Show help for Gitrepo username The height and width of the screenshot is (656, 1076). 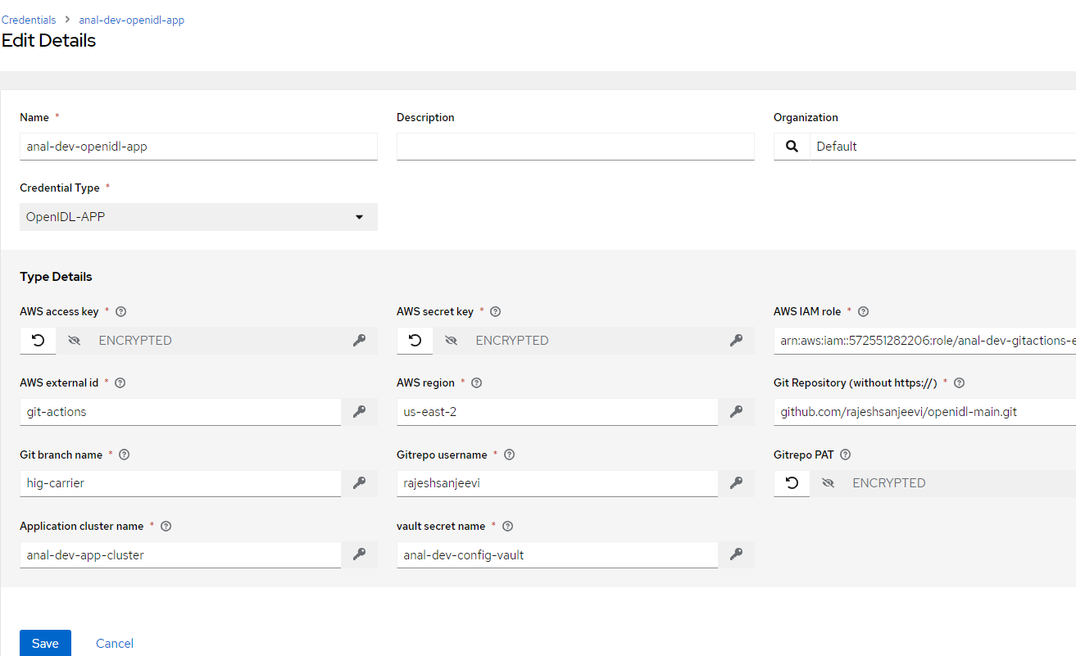click(x=509, y=455)
